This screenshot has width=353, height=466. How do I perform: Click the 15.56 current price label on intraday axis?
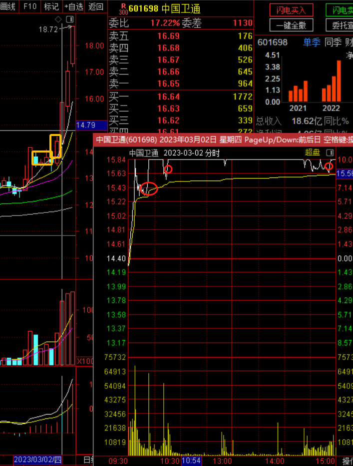point(345,173)
